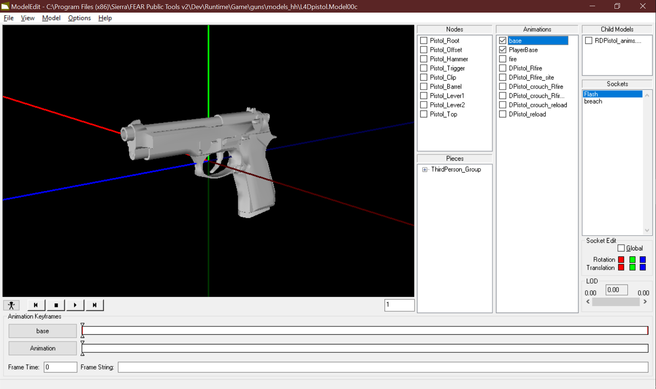656x389 pixels.
Task: Select the breach socket
Action: coord(593,102)
